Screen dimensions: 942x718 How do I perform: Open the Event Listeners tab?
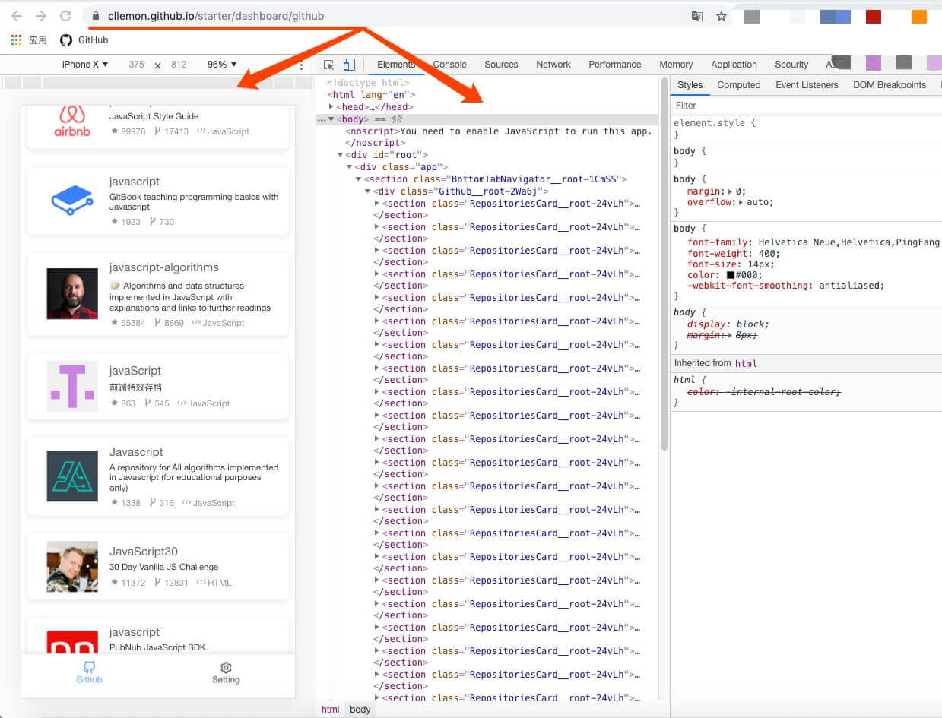tap(807, 85)
